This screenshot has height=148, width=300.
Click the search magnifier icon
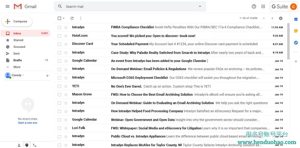coord(60,7)
